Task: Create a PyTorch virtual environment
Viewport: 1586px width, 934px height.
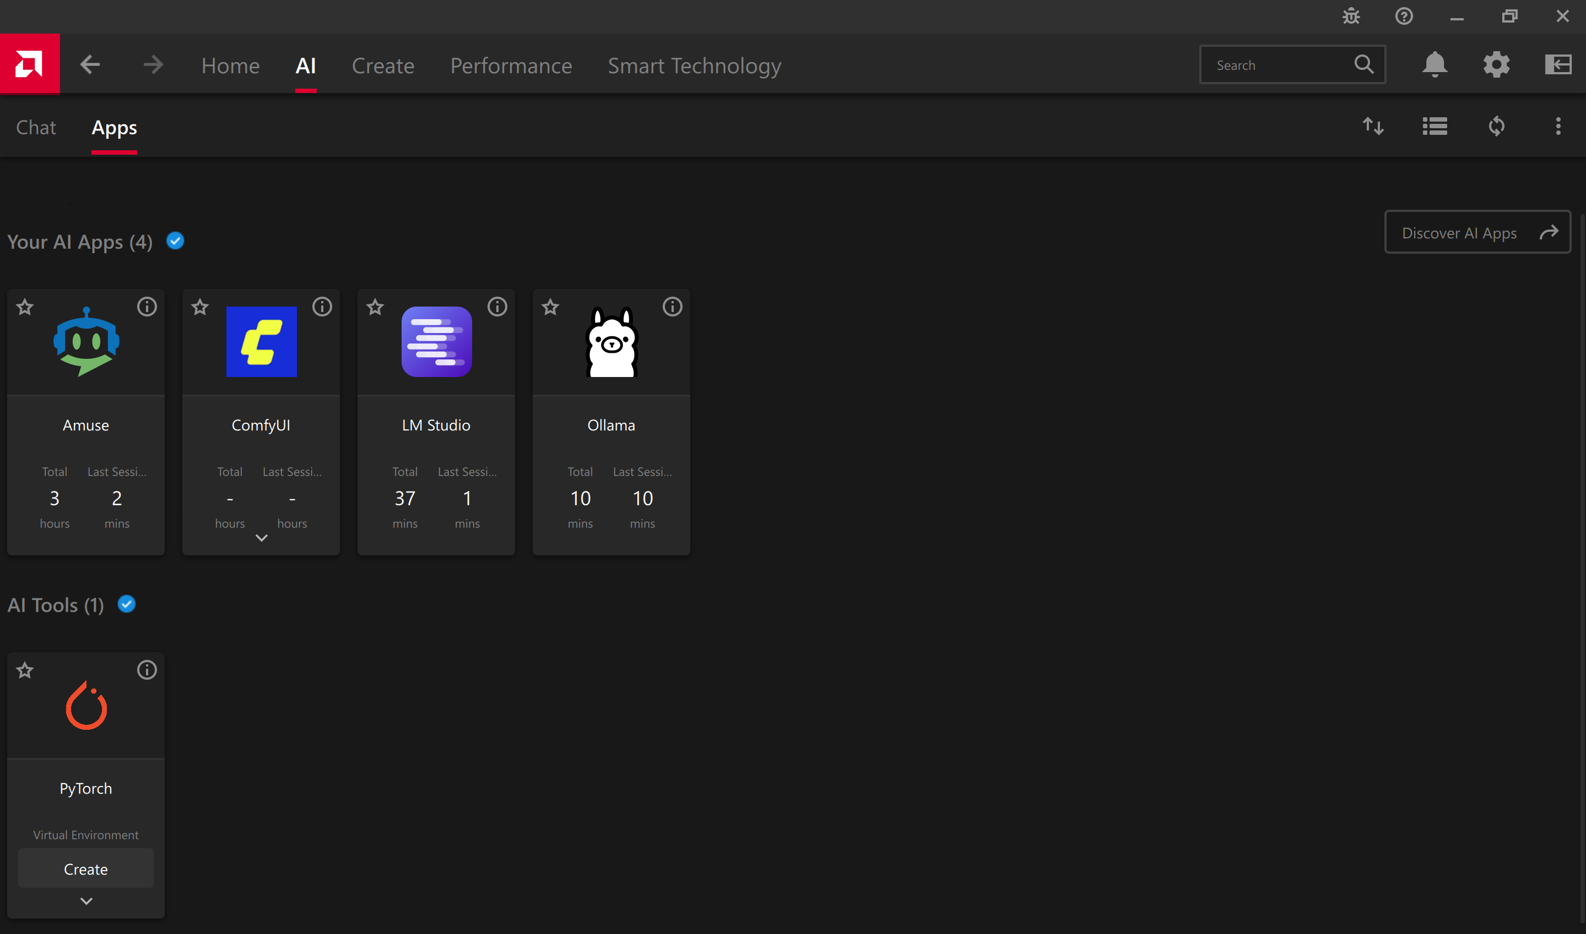Action: (85, 869)
